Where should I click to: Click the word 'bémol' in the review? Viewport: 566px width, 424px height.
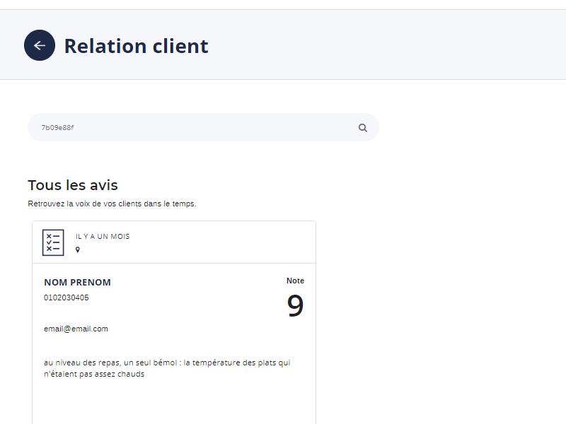click(x=160, y=363)
